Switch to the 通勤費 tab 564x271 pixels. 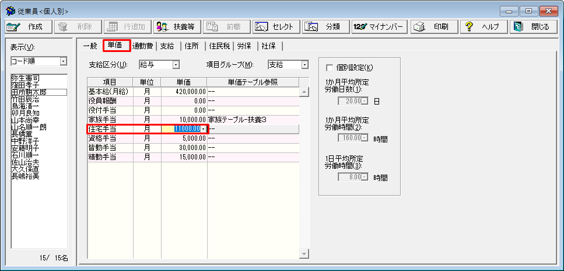click(x=143, y=46)
